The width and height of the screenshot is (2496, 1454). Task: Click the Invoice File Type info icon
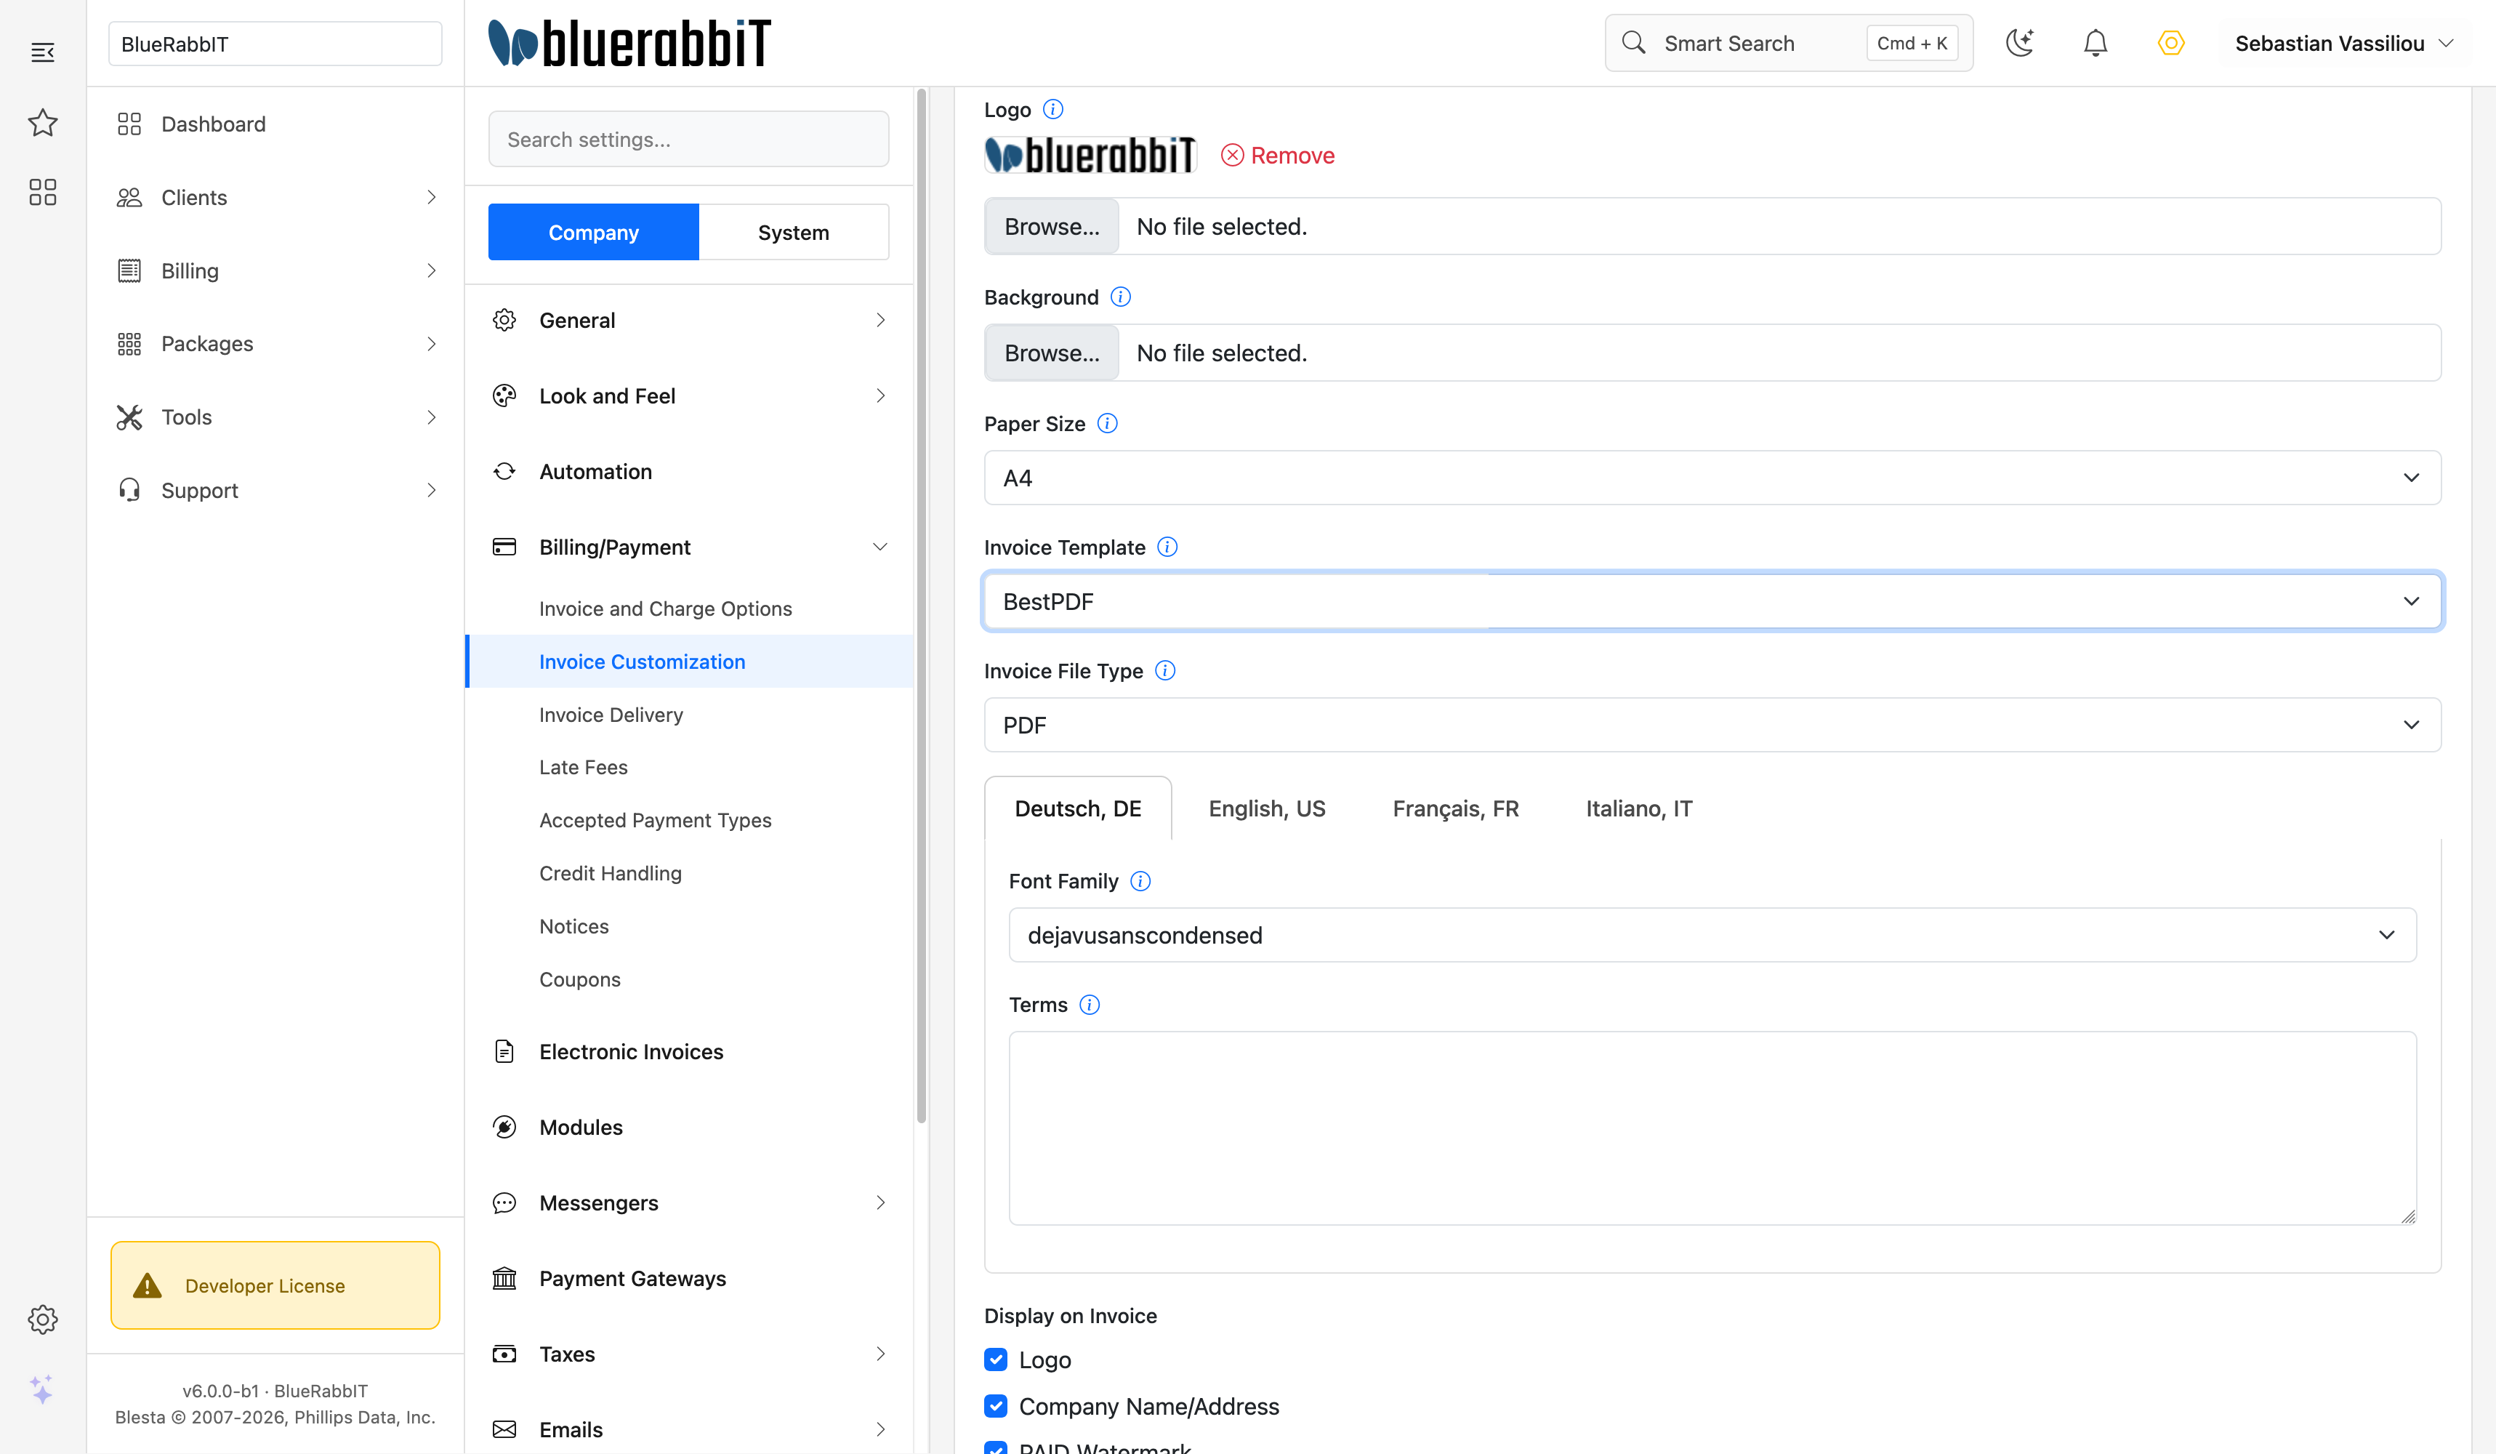1166,670
